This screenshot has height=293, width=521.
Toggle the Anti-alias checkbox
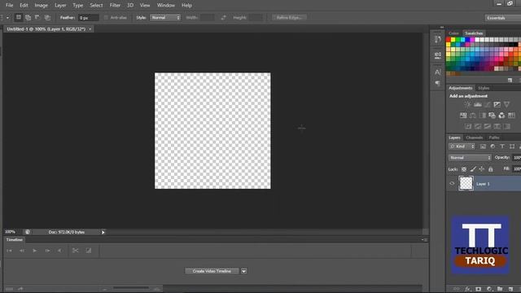coord(106,18)
